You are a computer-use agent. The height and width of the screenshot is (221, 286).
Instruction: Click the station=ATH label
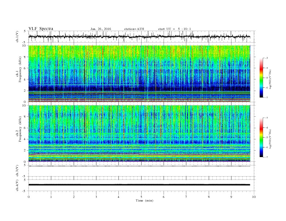[x=134, y=29]
